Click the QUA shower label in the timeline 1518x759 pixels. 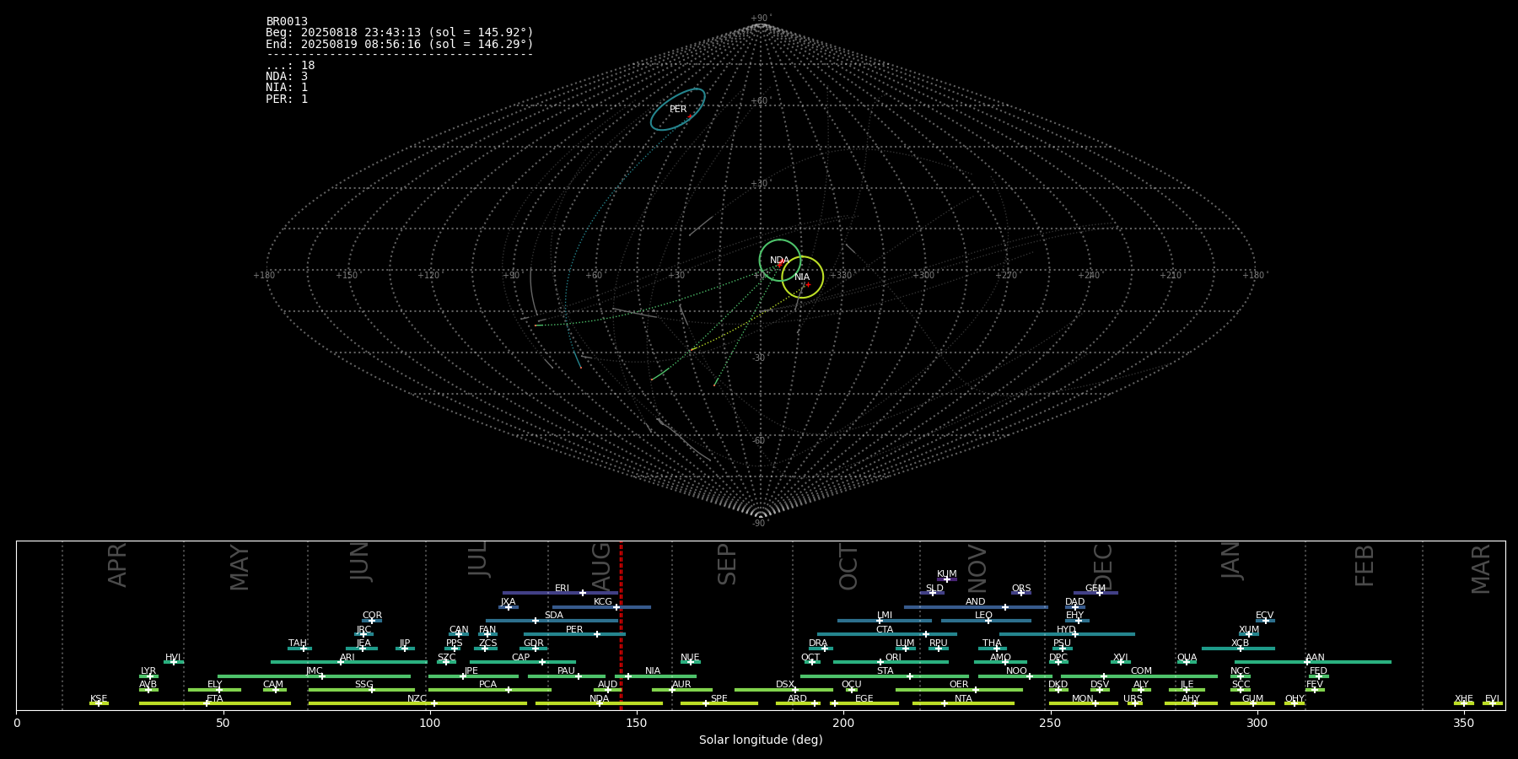tap(1187, 658)
